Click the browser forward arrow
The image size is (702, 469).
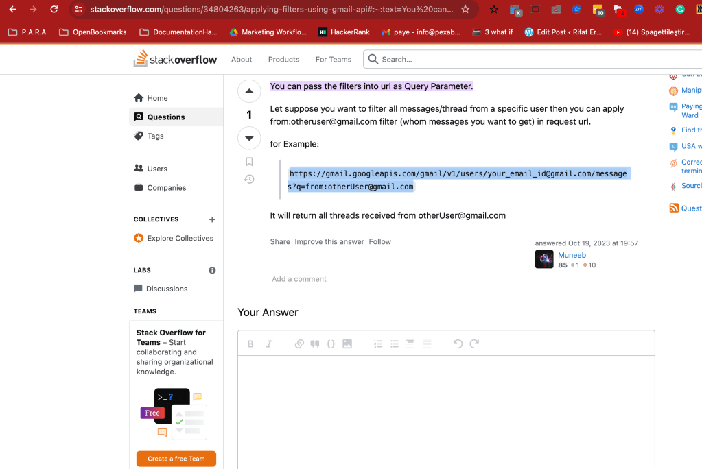pyautogui.click(x=33, y=9)
